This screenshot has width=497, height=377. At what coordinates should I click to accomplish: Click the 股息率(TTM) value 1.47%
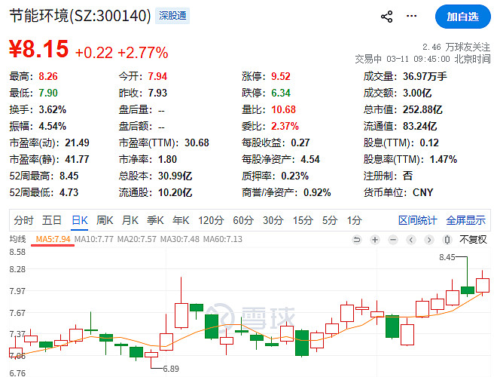[x=443, y=159]
